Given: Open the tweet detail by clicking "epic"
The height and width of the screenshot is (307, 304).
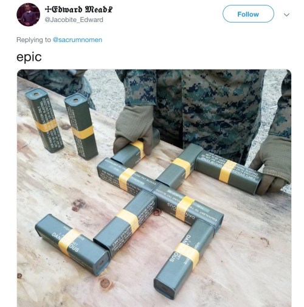Looking at the screenshot, I should [x=29, y=57].
